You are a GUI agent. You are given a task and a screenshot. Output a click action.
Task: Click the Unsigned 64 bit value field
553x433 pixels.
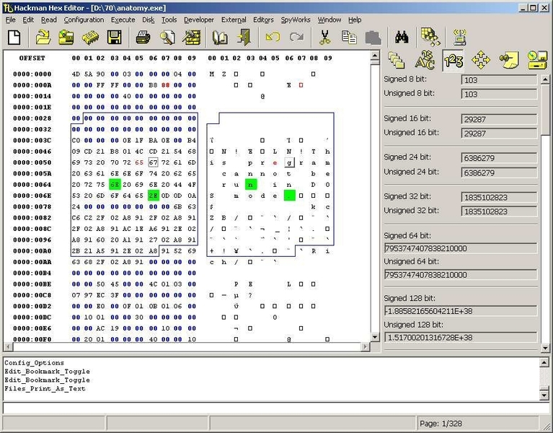460,274
